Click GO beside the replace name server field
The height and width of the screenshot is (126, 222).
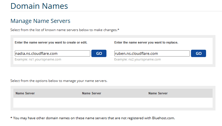[x=198, y=53]
